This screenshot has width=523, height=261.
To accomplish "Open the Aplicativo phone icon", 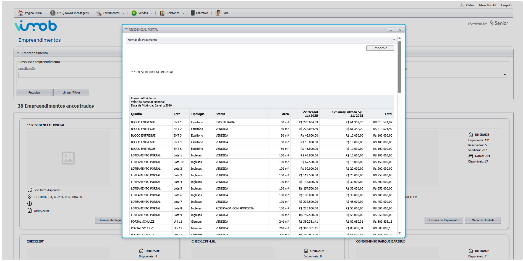I will pyautogui.click(x=192, y=13).
